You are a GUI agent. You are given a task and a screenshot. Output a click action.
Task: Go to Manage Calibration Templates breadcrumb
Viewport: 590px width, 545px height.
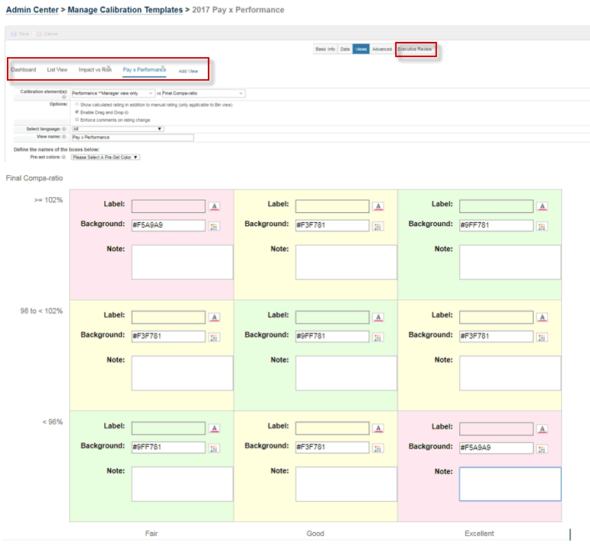coord(125,10)
